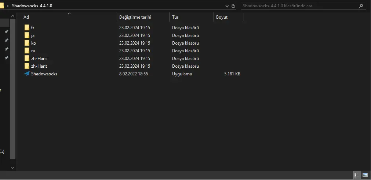Click Dosya klasörü type for fr row
The width and height of the screenshot is (371, 180).
tap(186, 27)
